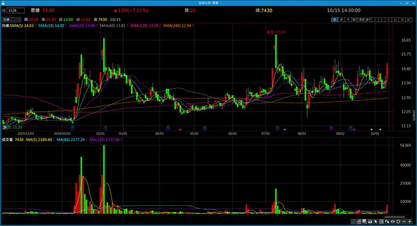Click the circled marker near the 02/01 date
417x226 pixels.
105,128
